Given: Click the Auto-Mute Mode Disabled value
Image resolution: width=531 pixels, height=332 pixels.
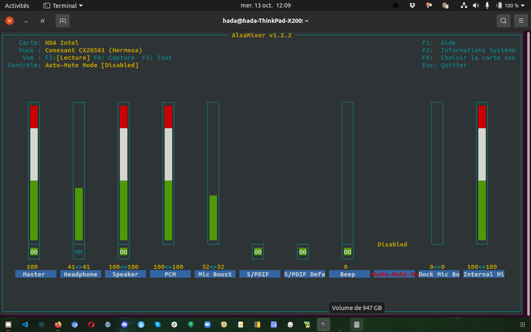Looking at the screenshot, I should (x=392, y=244).
